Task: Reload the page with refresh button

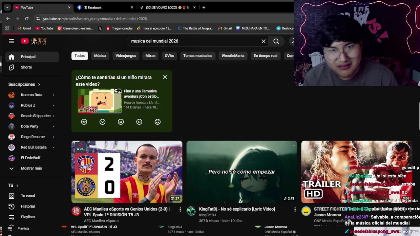Action: (27, 19)
